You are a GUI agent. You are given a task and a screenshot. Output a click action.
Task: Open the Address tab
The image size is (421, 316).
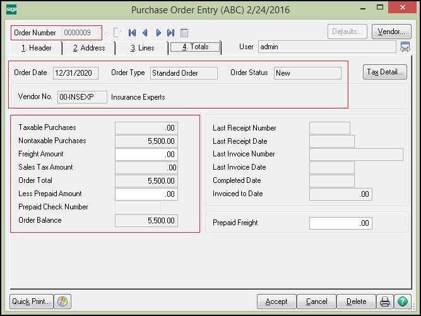point(88,47)
